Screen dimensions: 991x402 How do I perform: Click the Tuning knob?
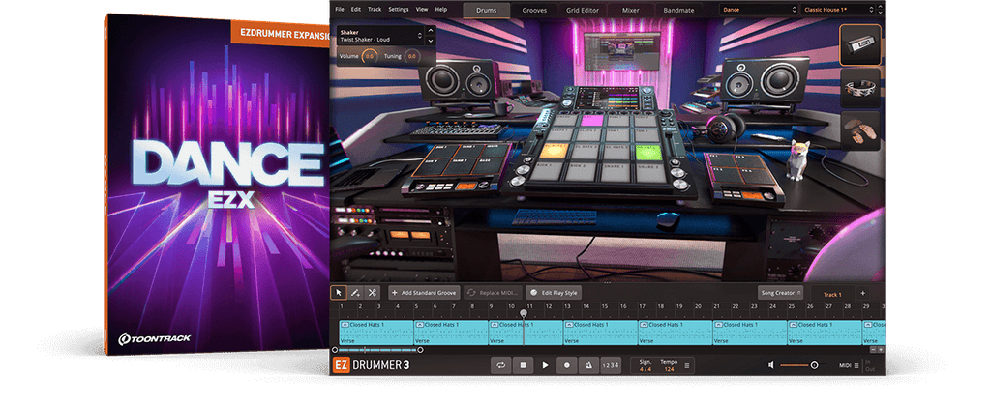click(x=411, y=56)
